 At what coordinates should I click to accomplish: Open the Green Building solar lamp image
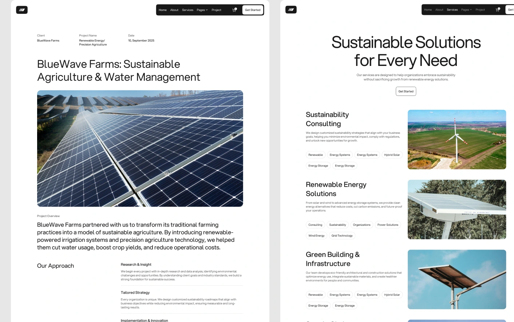click(x=456, y=279)
